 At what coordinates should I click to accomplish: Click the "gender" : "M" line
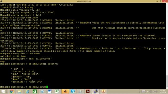tap(21, 77)
